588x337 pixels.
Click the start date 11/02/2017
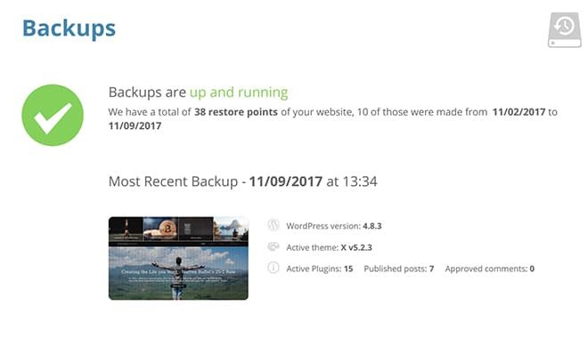[x=519, y=112]
